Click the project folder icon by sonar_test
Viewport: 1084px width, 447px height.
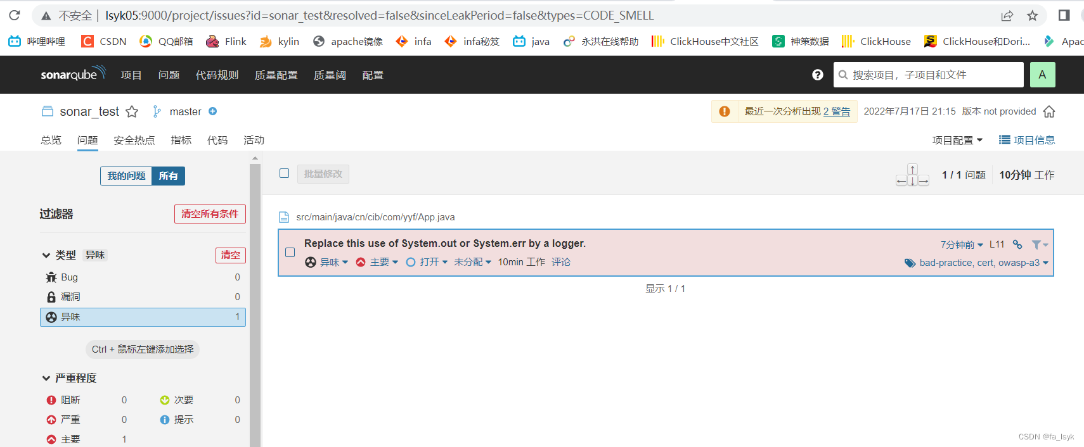48,111
